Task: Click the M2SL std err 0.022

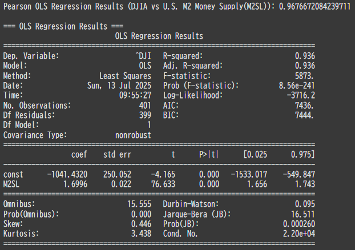Action: point(121,185)
